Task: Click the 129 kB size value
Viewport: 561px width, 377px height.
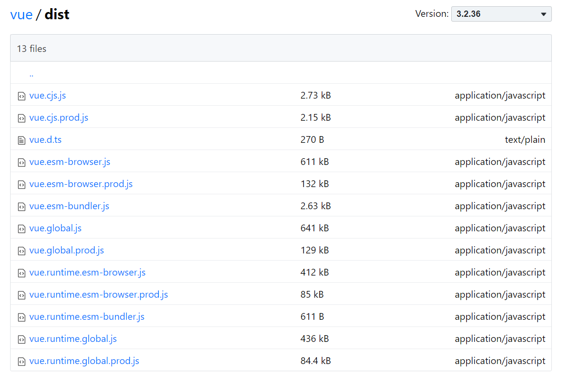Action: [x=314, y=251]
